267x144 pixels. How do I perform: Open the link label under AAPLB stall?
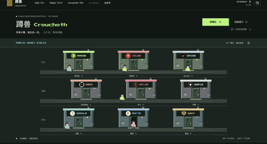196,105
